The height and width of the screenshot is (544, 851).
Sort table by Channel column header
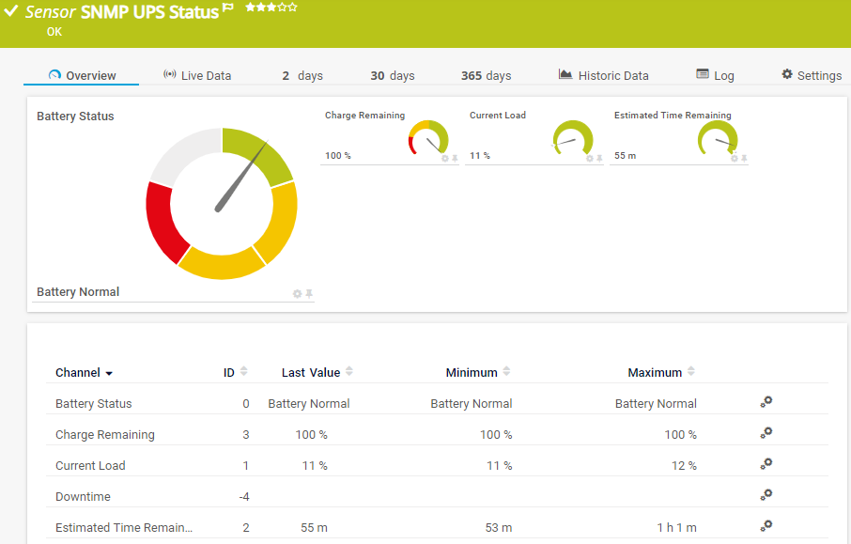pyautogui.click(x=84, y=373)
